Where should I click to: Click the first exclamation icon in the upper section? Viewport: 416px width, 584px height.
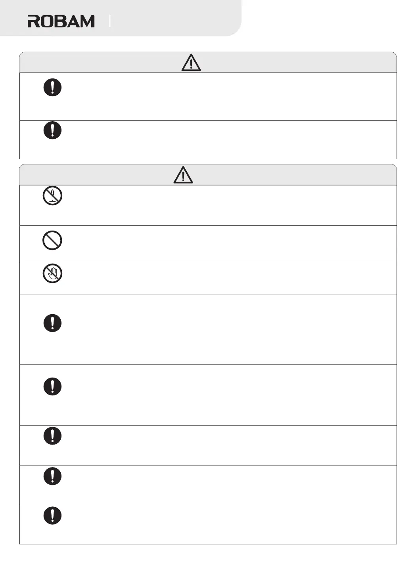click(52, 87)
